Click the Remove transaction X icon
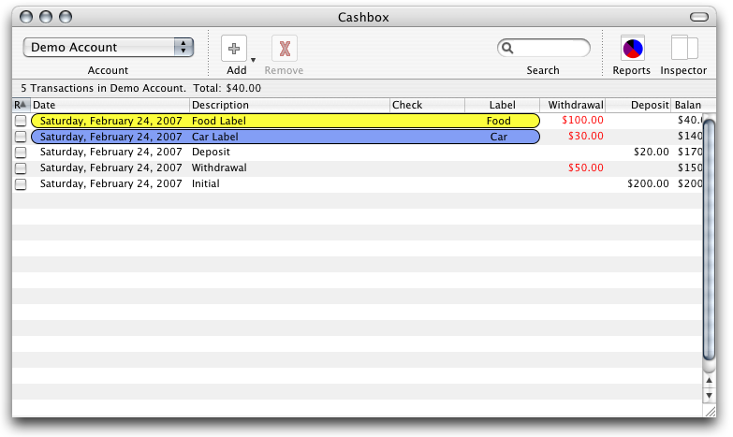This screenshot has height=437, width=733. pyautogui.click(x=285, y=49)
